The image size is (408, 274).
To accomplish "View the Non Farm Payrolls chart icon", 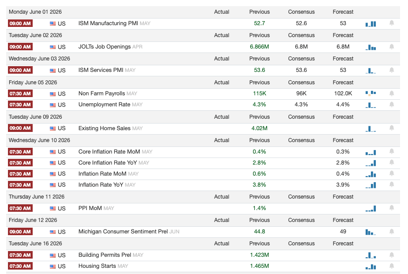I will coord(370,94).
